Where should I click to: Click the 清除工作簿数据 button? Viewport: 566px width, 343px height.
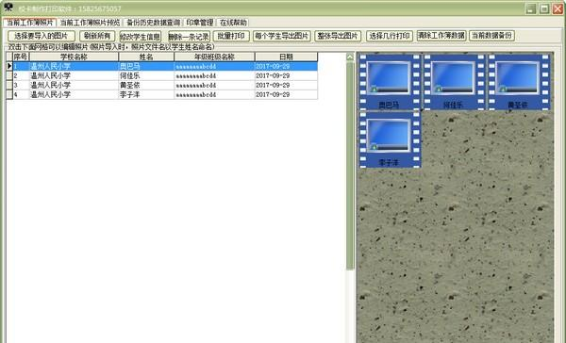click(x=441, y=36)
